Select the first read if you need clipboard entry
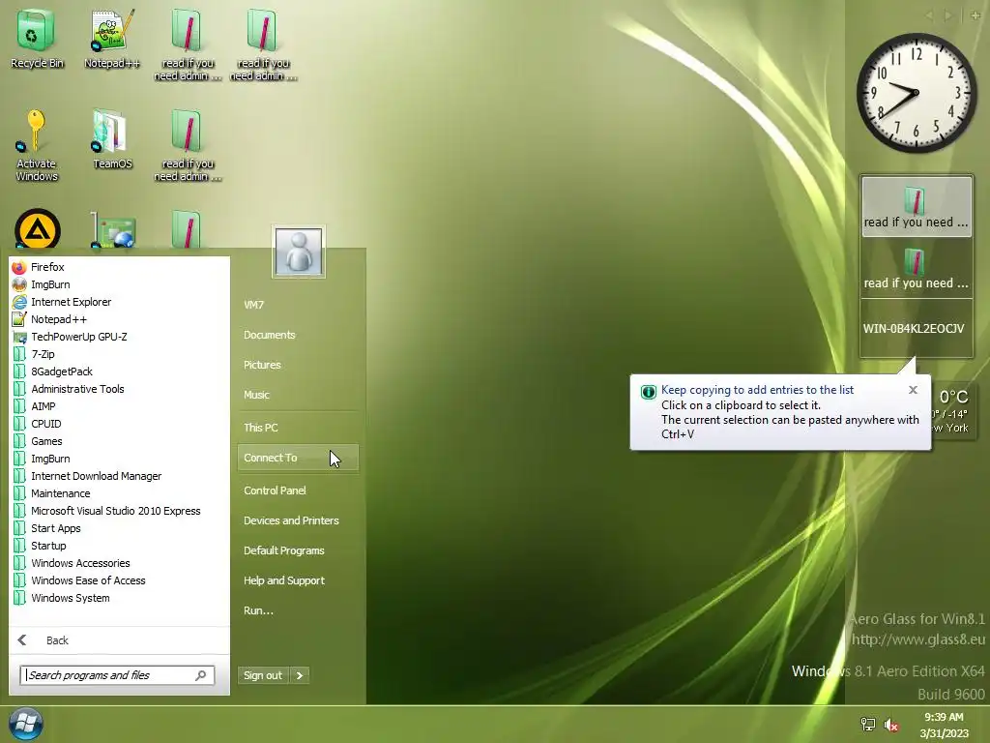Viewport: 990px width, 743px height. click(x=917, y=207)
